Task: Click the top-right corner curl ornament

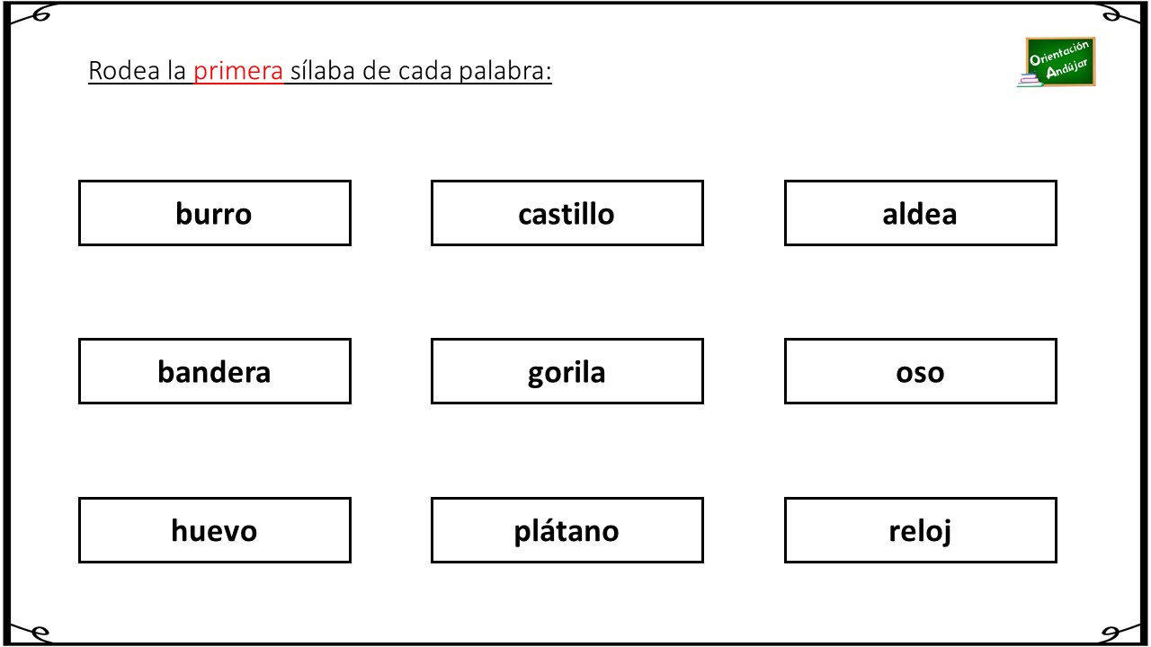Action: (x=1121, y=13)
